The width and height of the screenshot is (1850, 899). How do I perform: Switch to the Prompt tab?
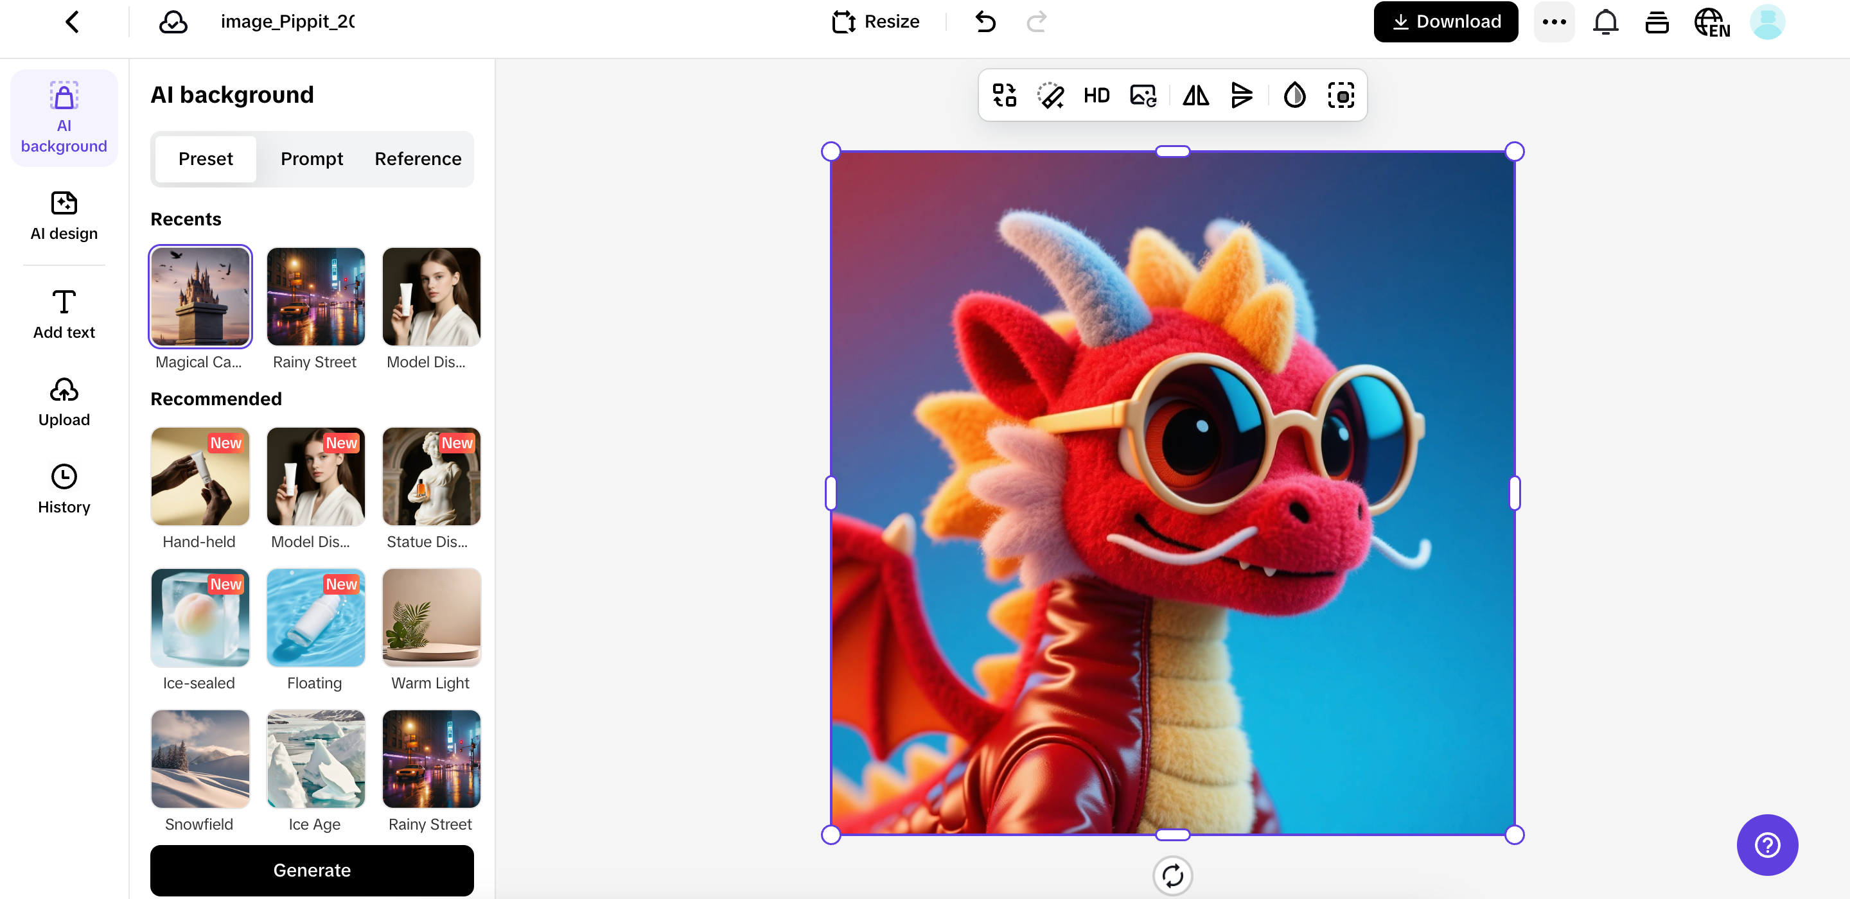pos(312,159)
